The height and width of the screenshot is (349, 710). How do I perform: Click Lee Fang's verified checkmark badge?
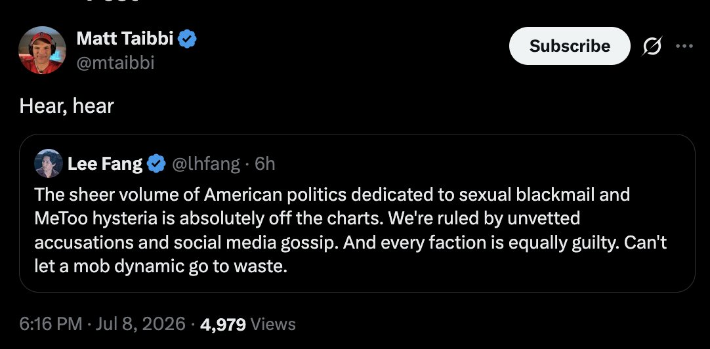(157, 163)
